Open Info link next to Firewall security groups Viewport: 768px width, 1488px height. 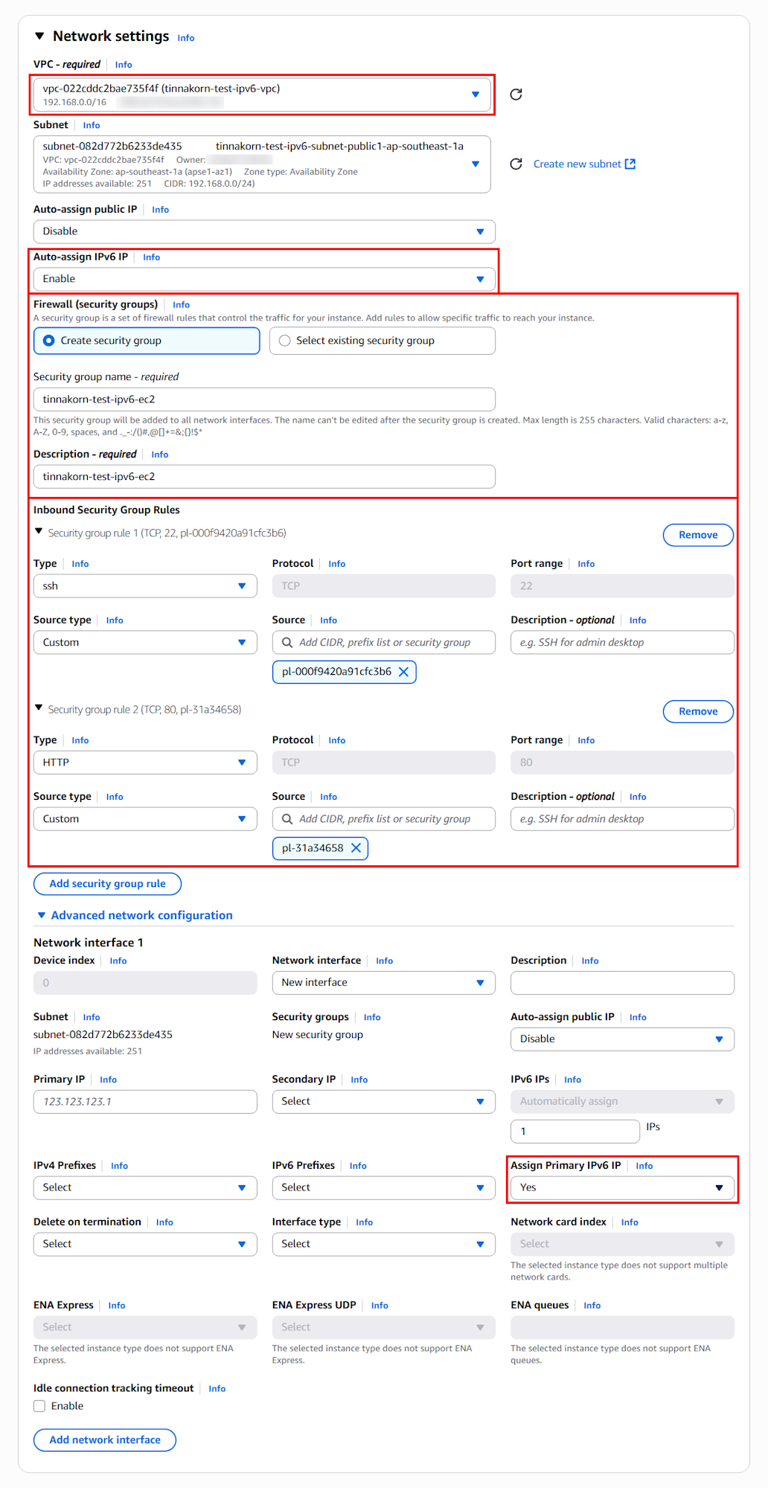click(x=181, y=305)
